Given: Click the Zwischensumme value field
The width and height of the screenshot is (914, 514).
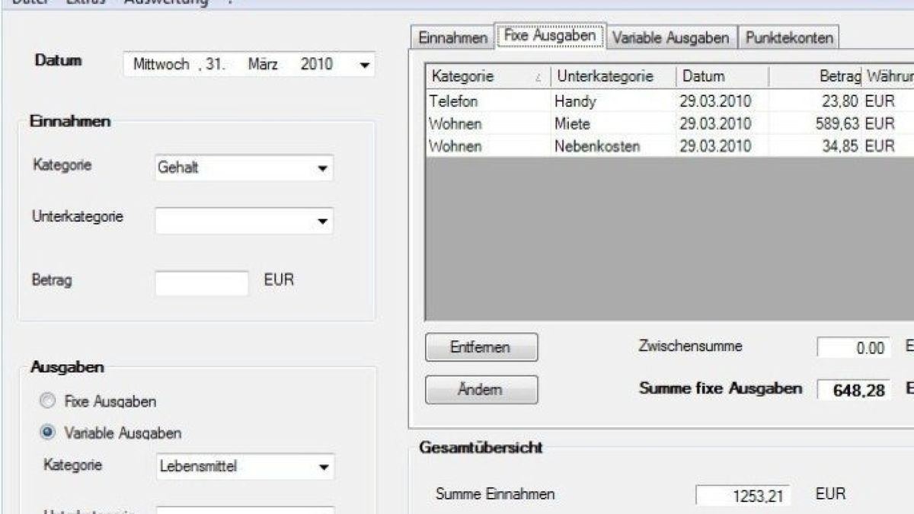Looking at the screenshot, I should click(x=853, y=348).
